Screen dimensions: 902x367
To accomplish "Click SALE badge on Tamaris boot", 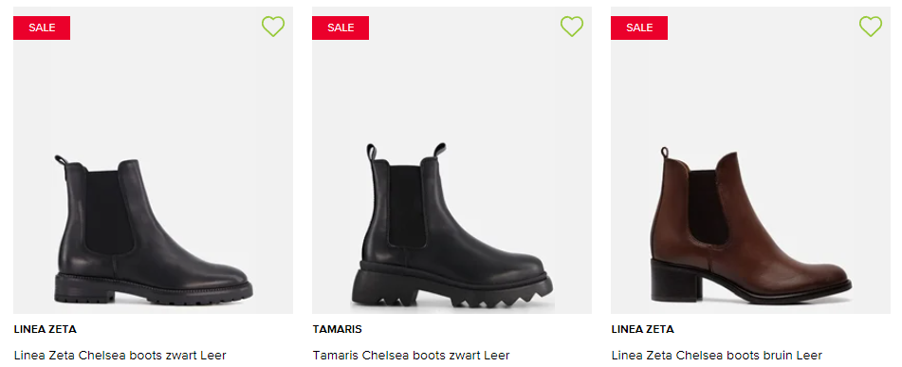I will click(341, 28).
